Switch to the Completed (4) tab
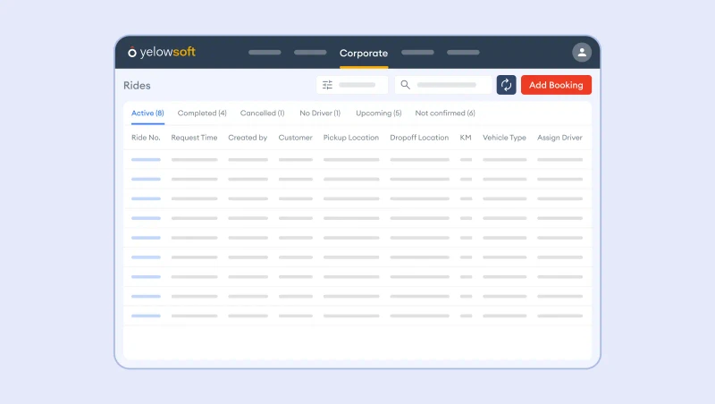 202,114
